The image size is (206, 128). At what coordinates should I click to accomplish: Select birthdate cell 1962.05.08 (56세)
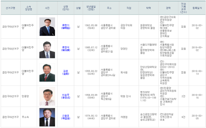91,27
